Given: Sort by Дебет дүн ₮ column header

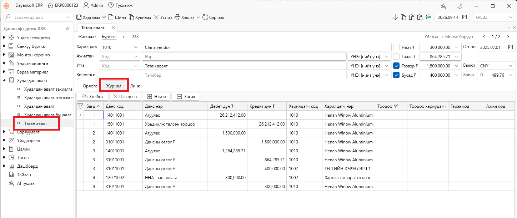Looking at the screenshot, I should pos(227,106).
